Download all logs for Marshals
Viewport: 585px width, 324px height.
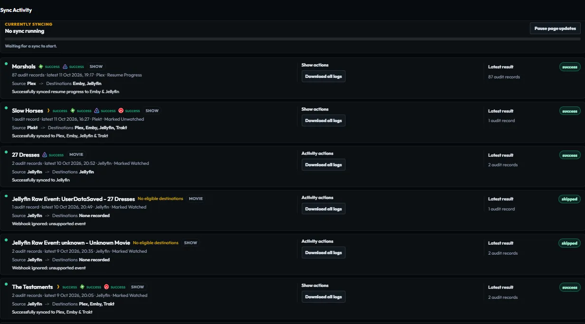(323, 76)
